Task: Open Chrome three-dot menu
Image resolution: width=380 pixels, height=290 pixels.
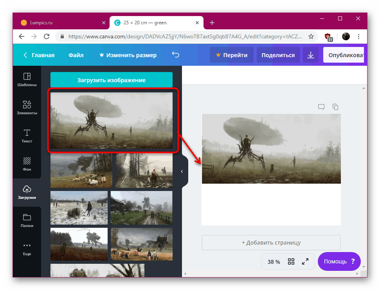Action: 359,36
